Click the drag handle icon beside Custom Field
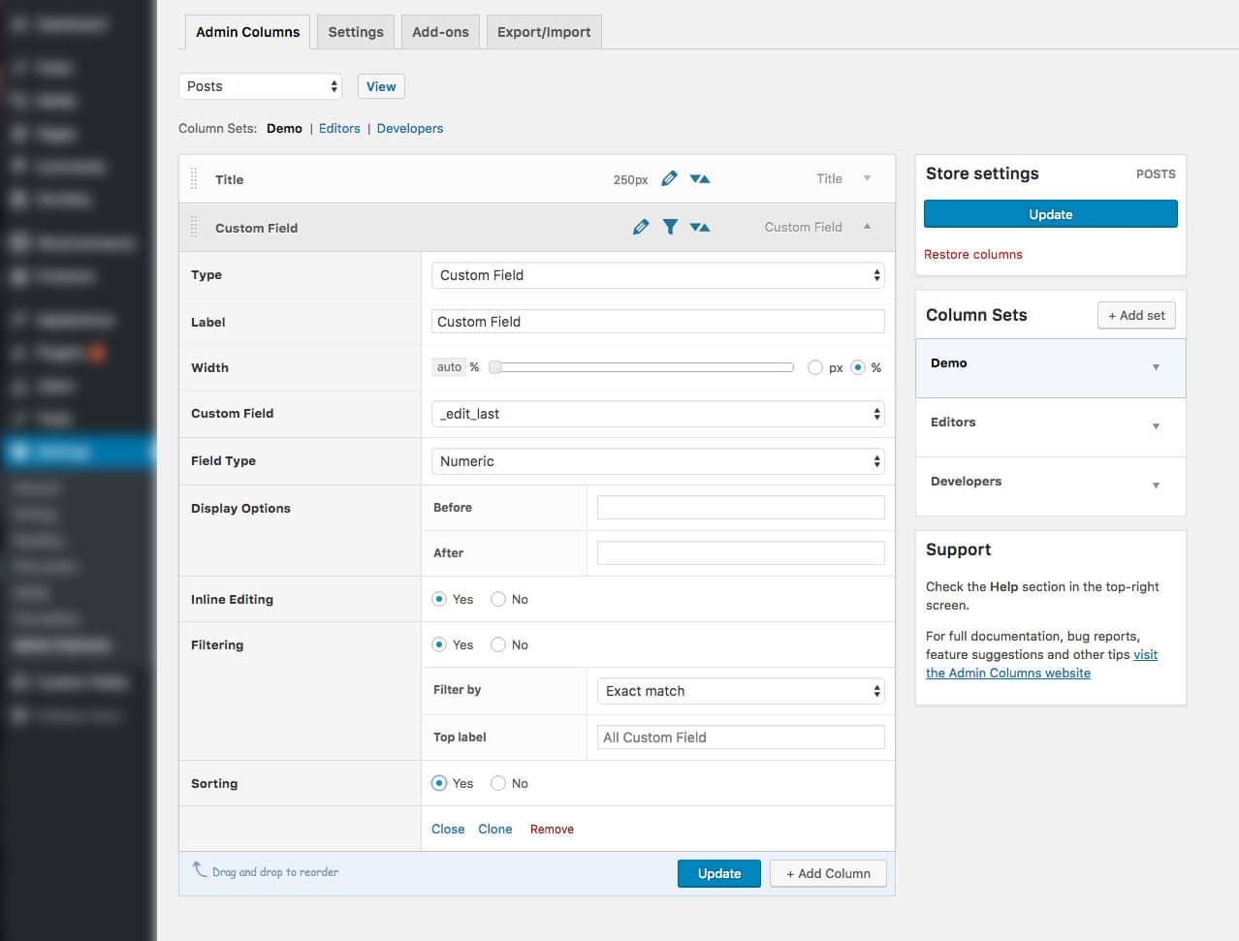The image size is (1239, 941). 194,227
